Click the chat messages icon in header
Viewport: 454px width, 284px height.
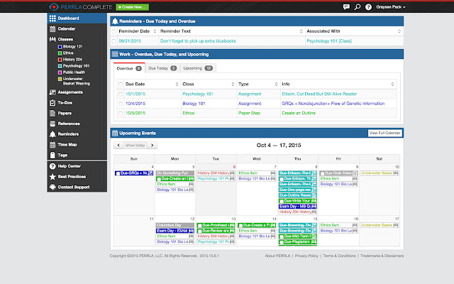tap(345, 6)
